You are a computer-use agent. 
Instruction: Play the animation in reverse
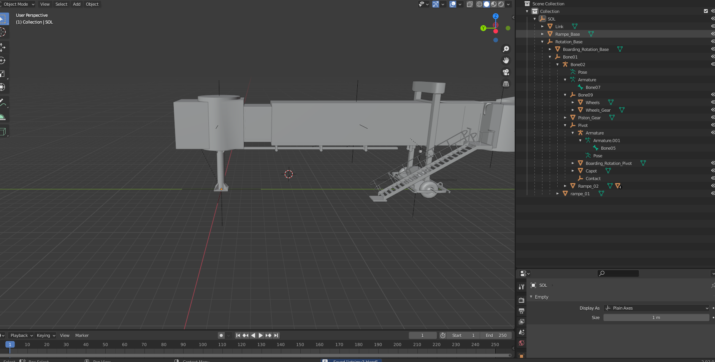point(253,335)
